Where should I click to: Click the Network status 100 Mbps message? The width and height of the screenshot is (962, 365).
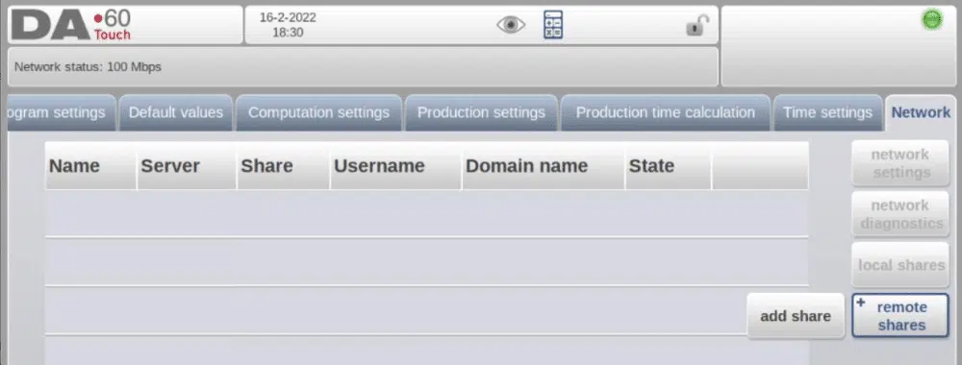pyautogui.click(x=88, y=66)
